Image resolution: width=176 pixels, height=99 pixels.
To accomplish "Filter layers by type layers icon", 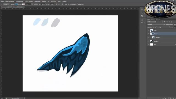I will [x=167, y=22].
